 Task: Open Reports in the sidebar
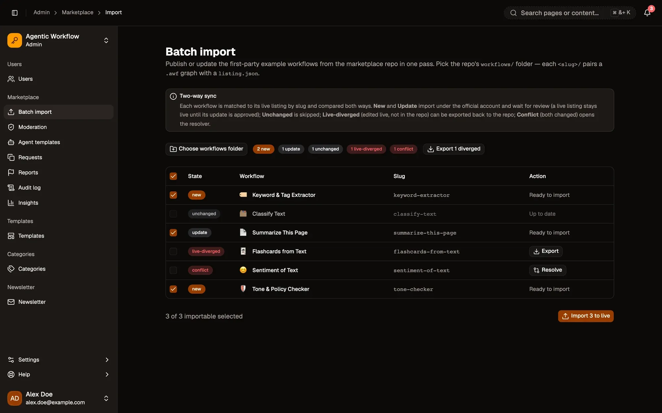(59, 172)
